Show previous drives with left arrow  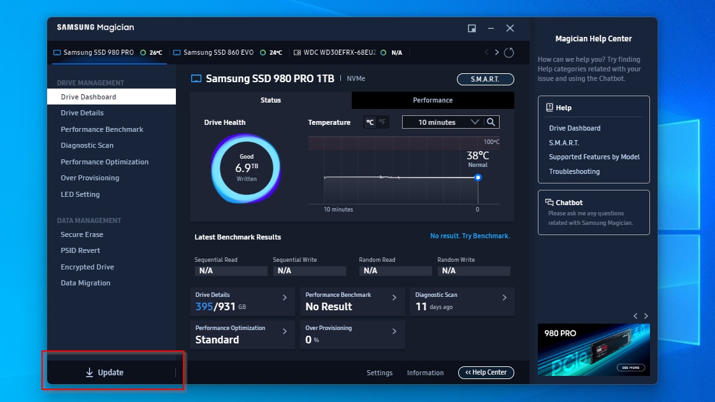pos(486,52)
